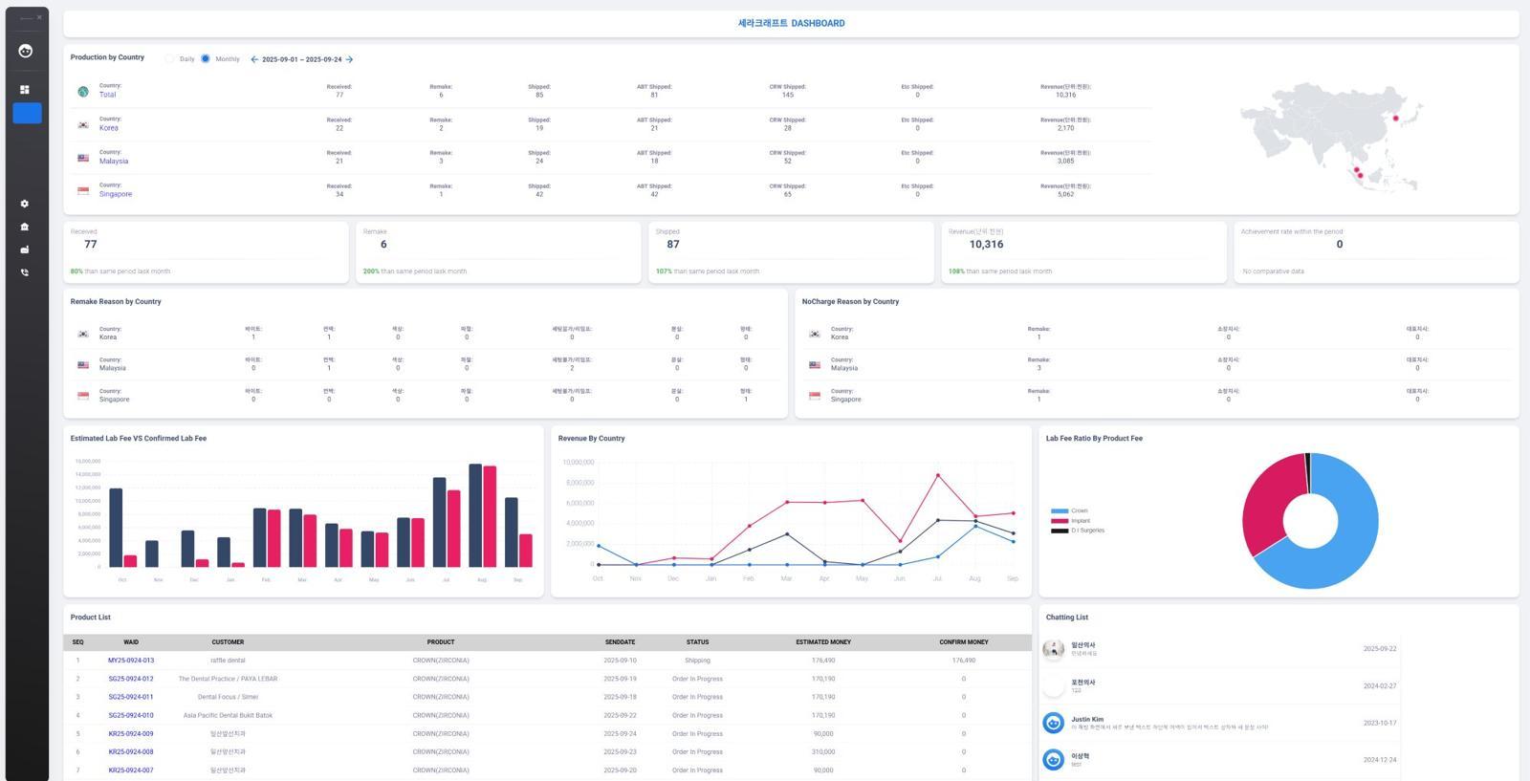Click the settings gear icon in sidebar
The height and width of the screenshot is (781, 1530).
[25, 204]
